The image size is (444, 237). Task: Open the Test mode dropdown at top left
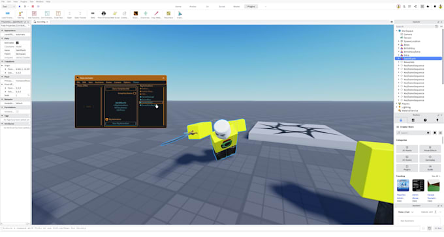coord(8,7)
